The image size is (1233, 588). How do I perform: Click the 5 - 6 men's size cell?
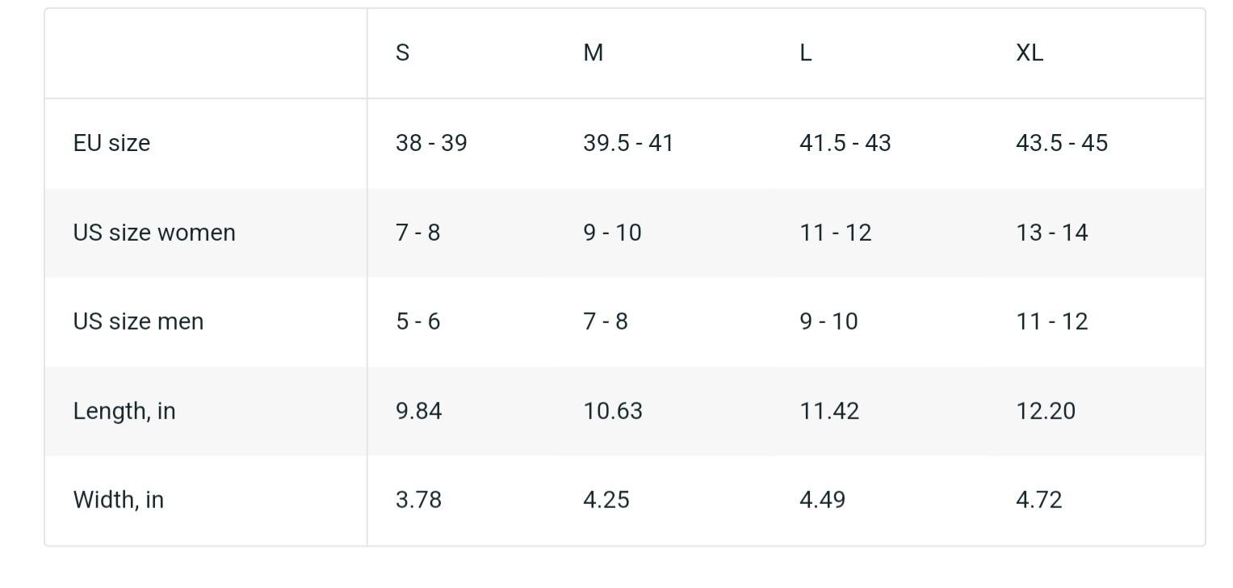click(x=417, y=321)
